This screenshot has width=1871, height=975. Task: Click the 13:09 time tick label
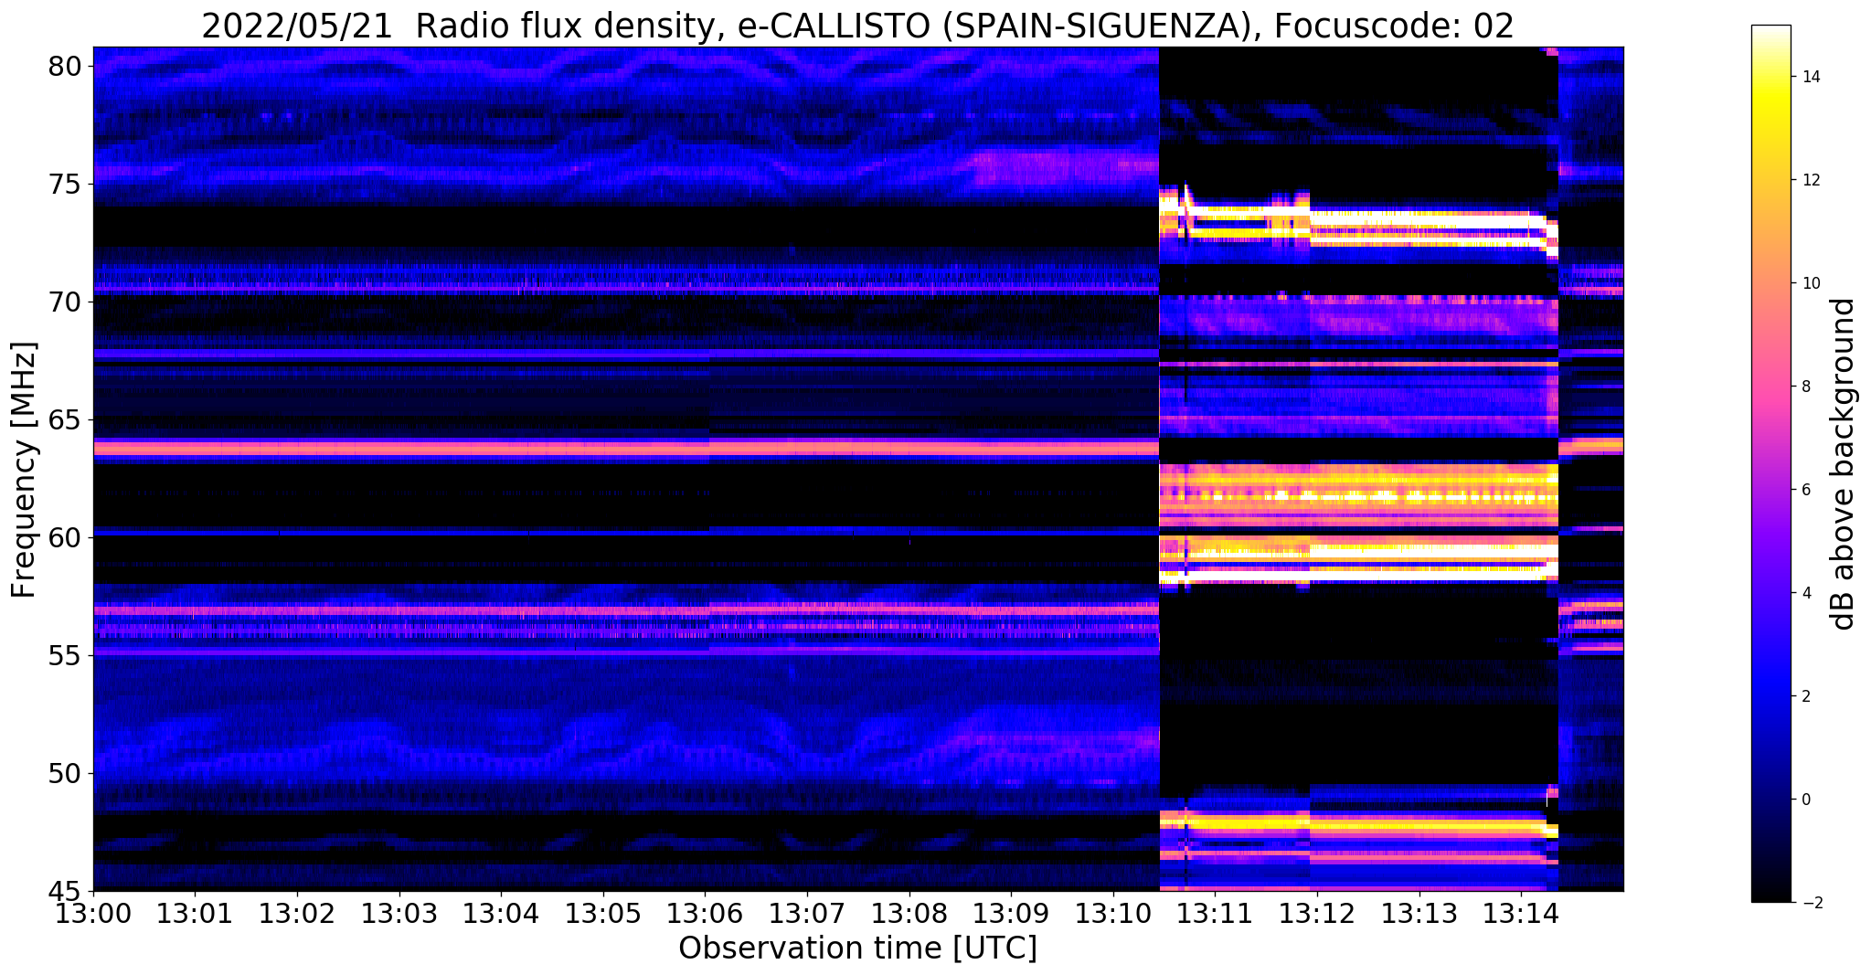pos(1011,912)
